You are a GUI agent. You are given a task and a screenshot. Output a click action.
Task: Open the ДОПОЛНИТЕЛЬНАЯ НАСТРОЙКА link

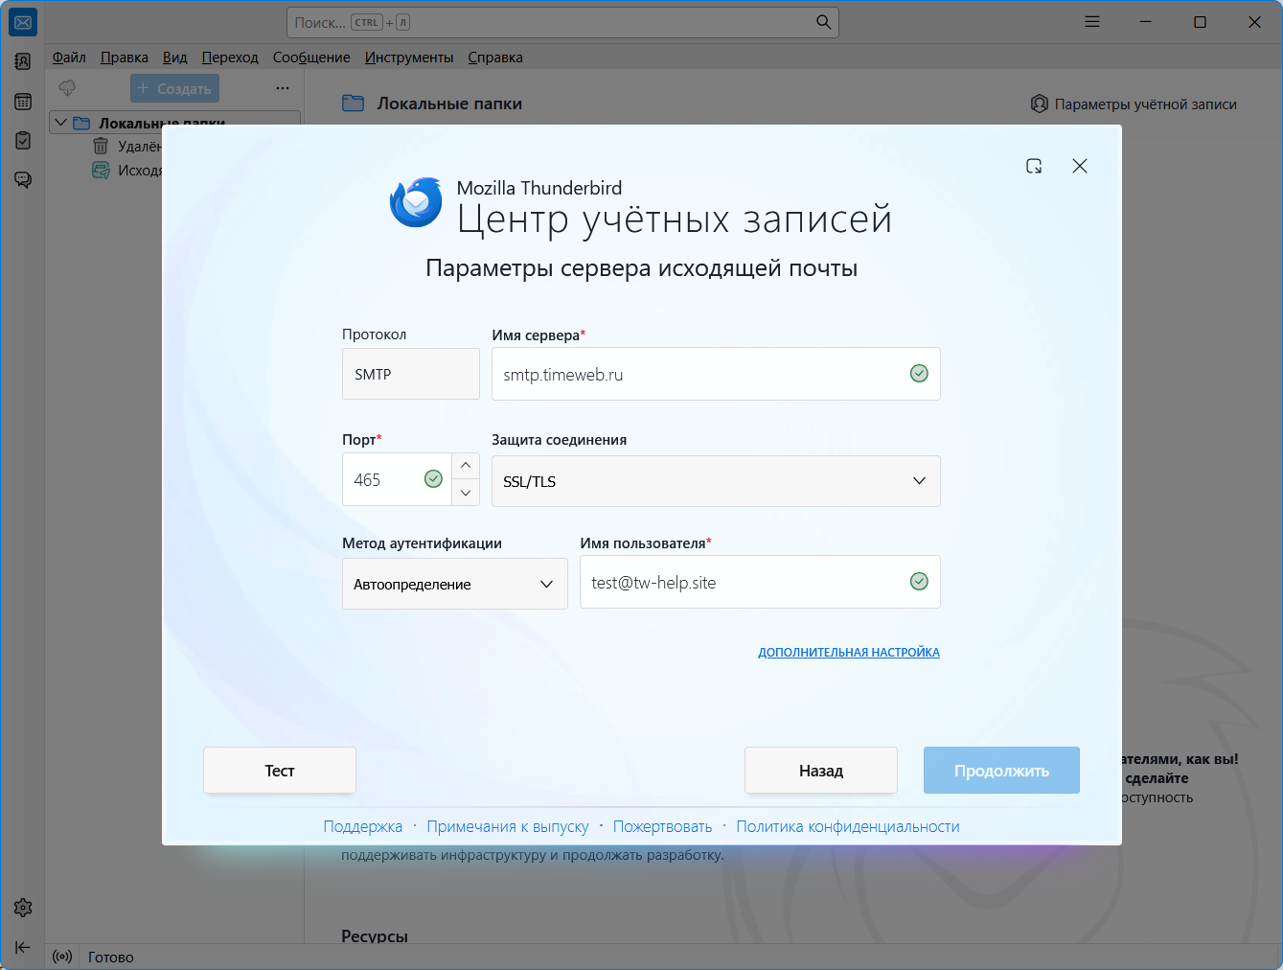(849, 652)
